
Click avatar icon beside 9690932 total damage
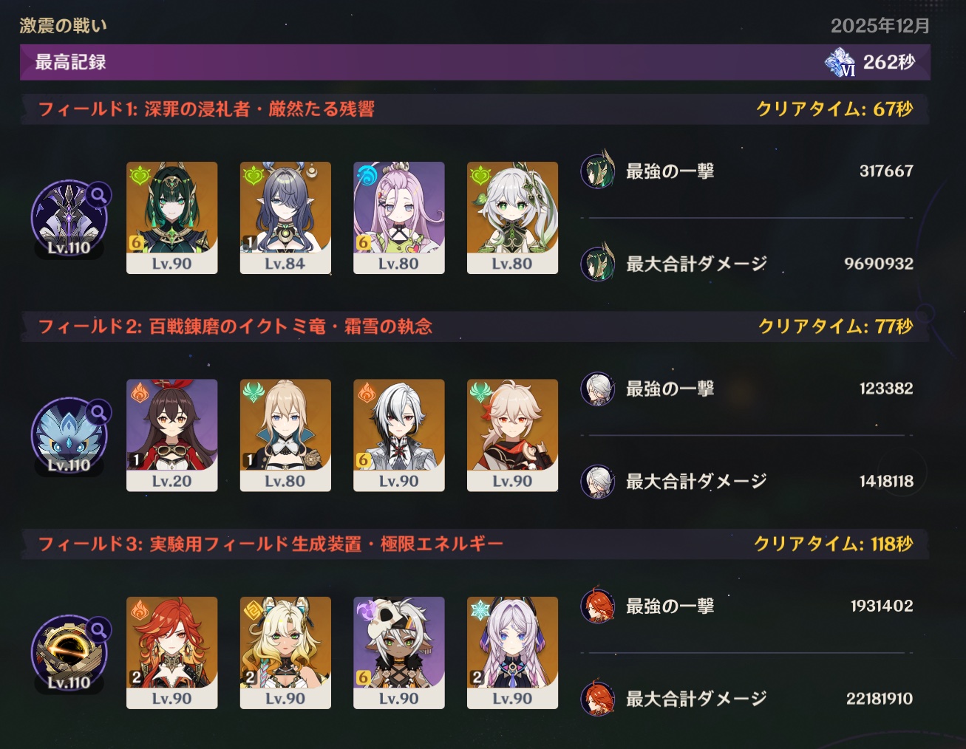tap(598, 263)
